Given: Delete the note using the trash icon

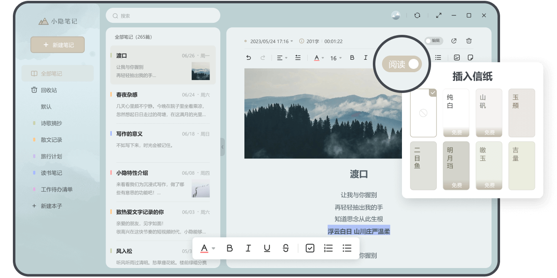Looking at the screenshot, I should point(468,41).
